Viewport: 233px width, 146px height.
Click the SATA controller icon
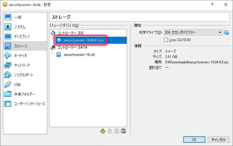pos(53,47)
